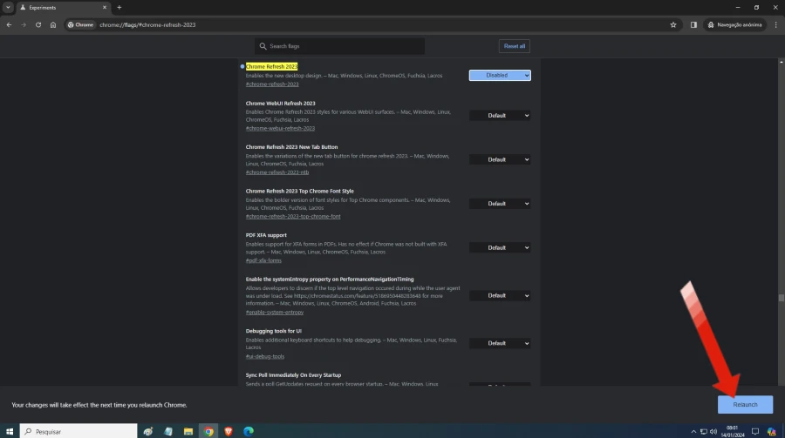Image resolution: width=785 pixels, height=438 pixels.
Task: Add a new tab with plus icon
Action: click(119, 8)
